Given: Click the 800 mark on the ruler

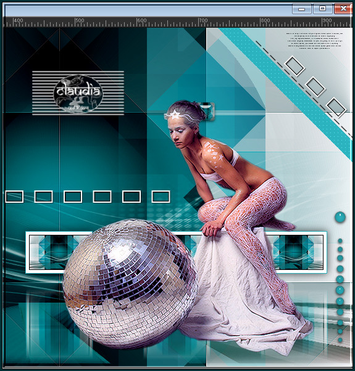Looking at the screenshot, I should coord(265,20).
